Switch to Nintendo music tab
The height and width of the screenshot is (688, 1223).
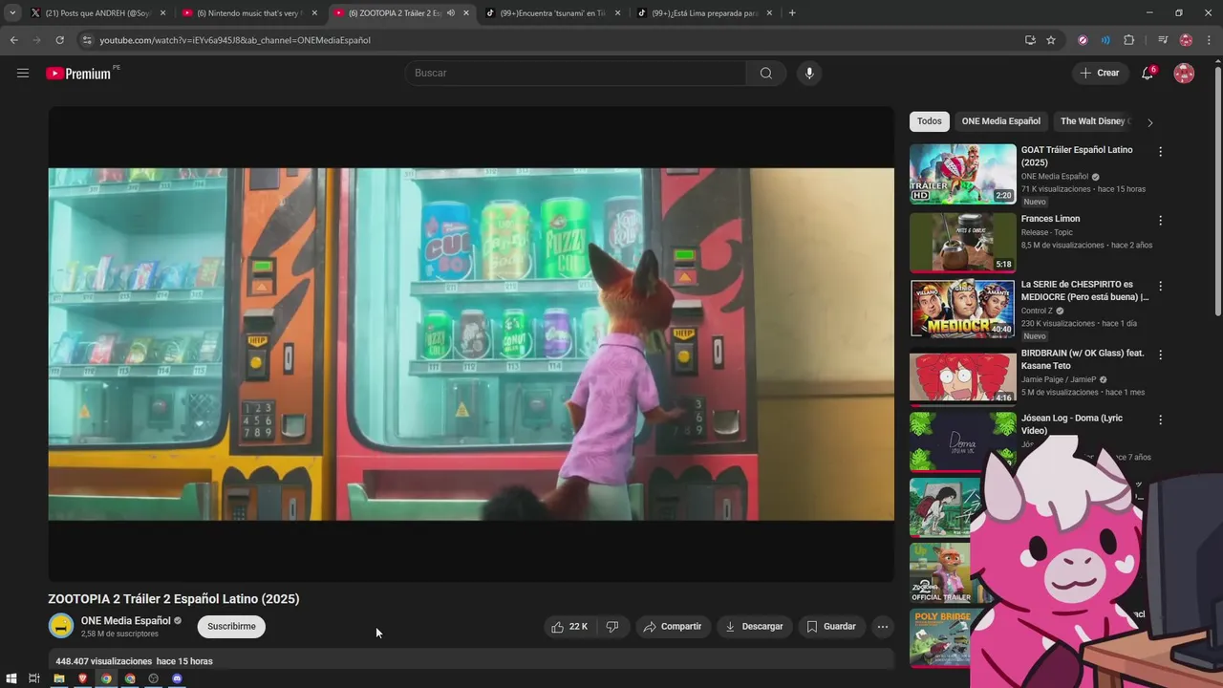coord(250,13)
